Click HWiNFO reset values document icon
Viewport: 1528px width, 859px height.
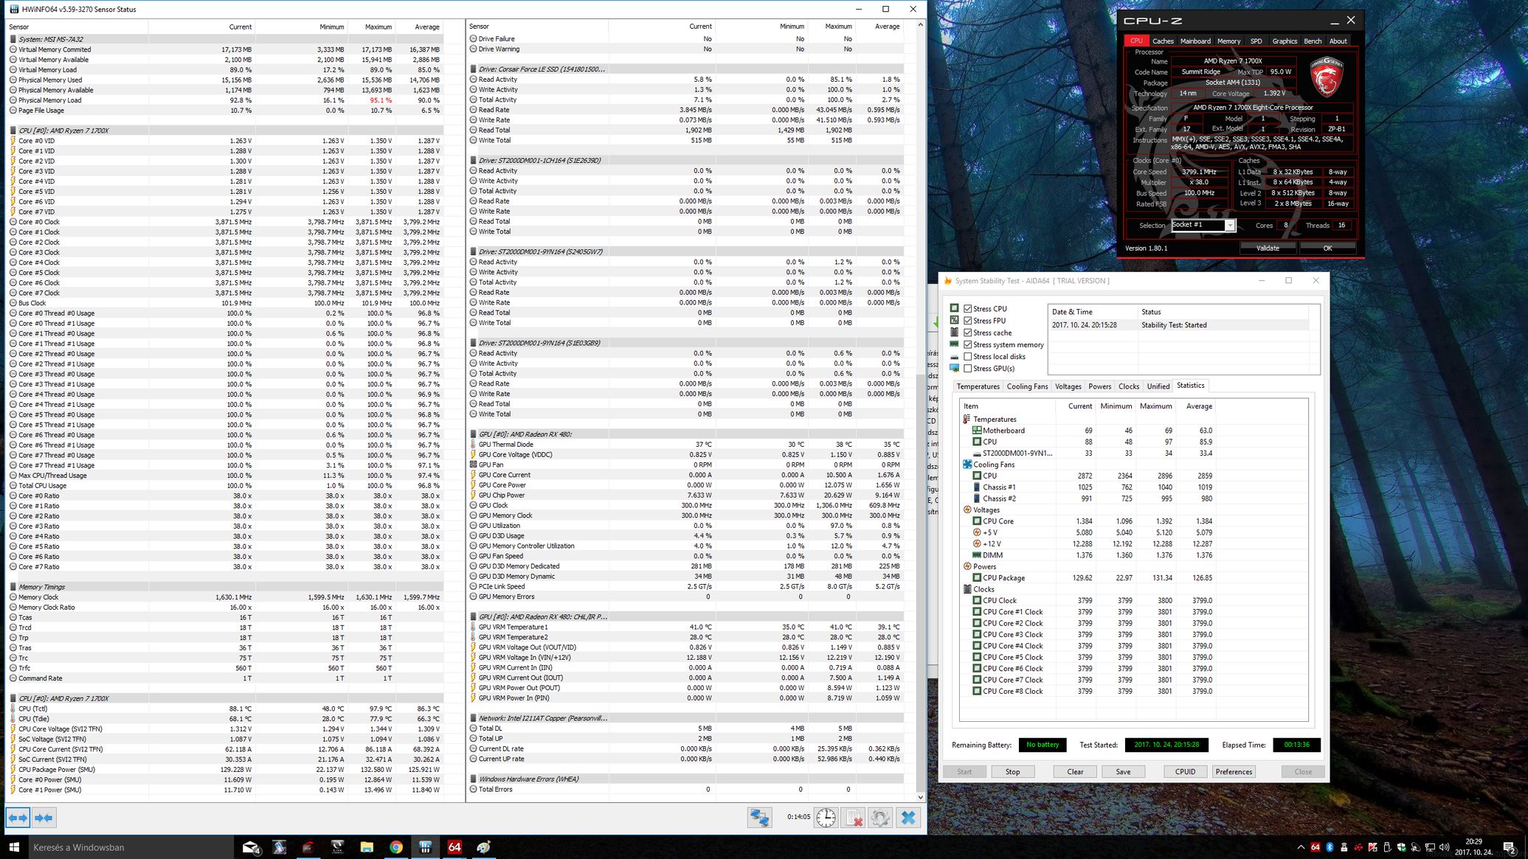pyautogui.click(x=854, y=818)
